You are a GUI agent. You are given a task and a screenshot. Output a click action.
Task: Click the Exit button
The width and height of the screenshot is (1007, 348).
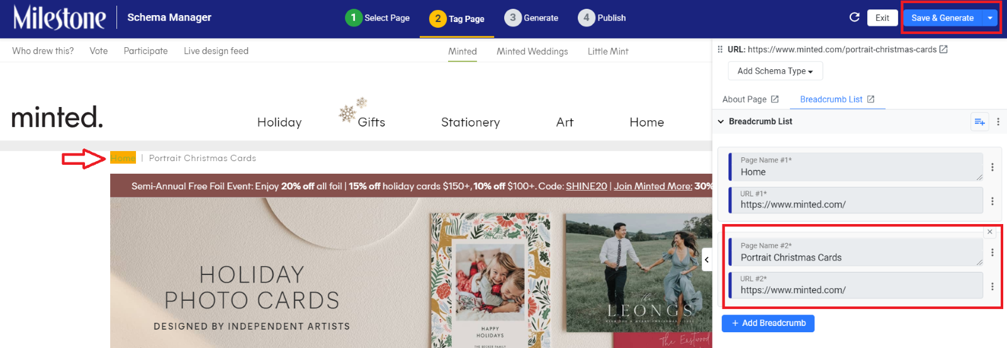pyautogui.click(x=882, y=18)
